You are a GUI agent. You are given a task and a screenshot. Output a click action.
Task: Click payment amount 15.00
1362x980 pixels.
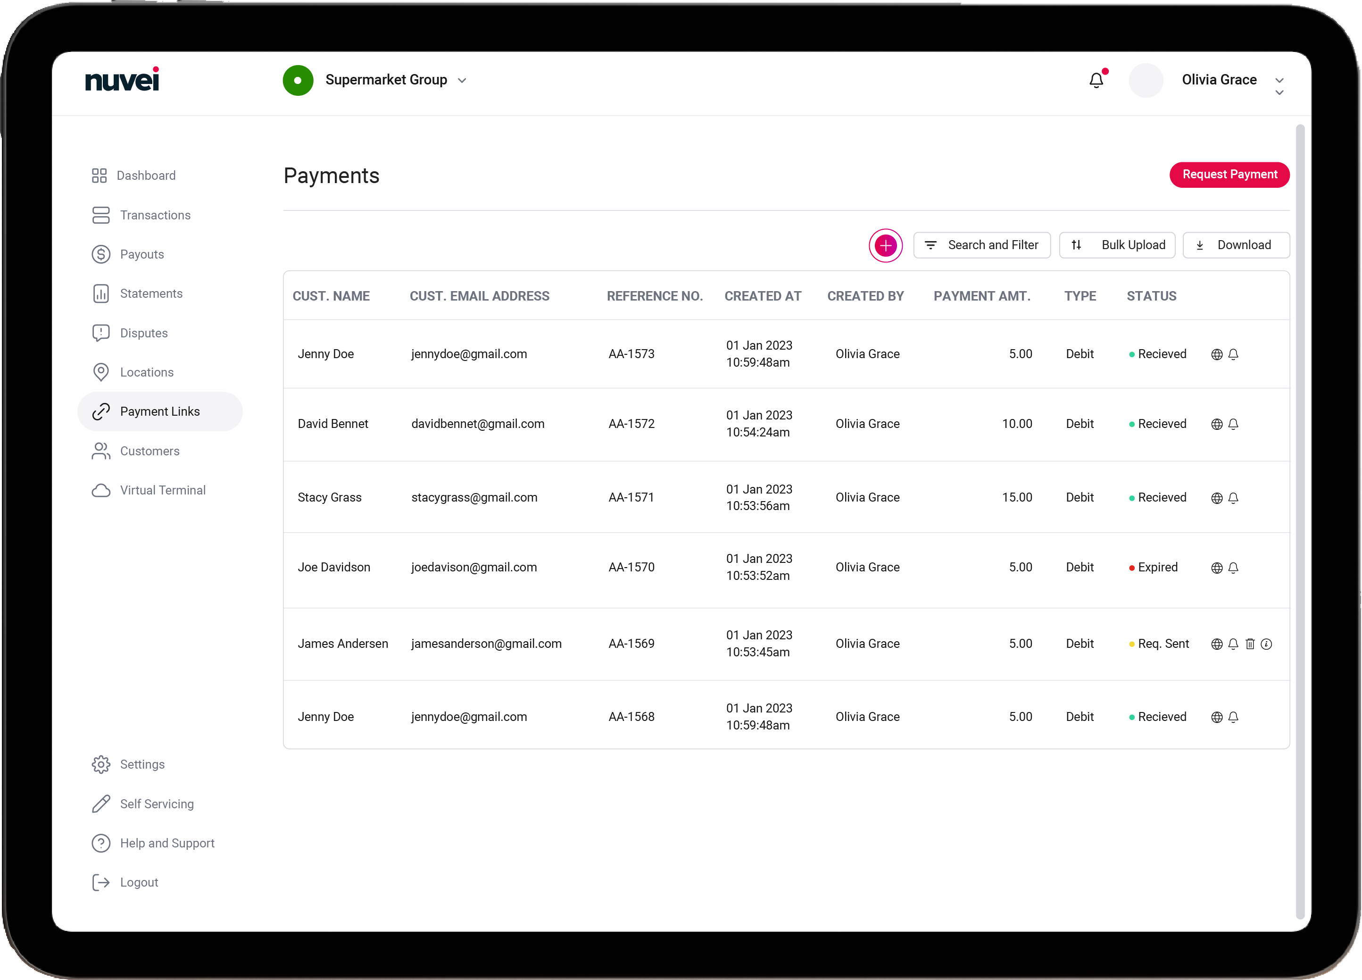(x=1017, y=498)
